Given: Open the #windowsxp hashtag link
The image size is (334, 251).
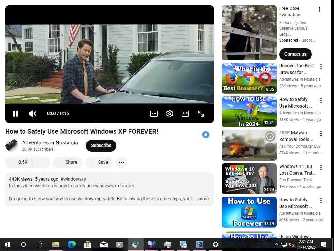Looking at the screenshot, I should tap(73, 179).
